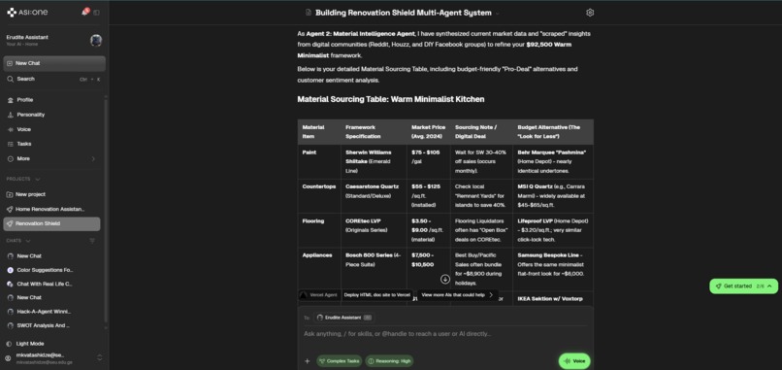Change the Erudite Assistant recipient chip
782x370 pixels.
[x=344, y=318]
